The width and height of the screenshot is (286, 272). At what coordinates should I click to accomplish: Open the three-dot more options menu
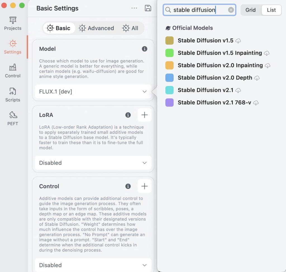pyautogui.click(x=134, y=8)
